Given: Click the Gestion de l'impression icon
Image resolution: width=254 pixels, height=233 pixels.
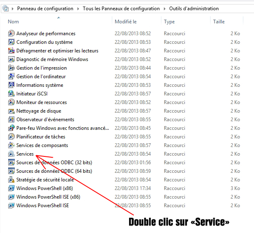Looking at the screenshot, I should [11, 68].
